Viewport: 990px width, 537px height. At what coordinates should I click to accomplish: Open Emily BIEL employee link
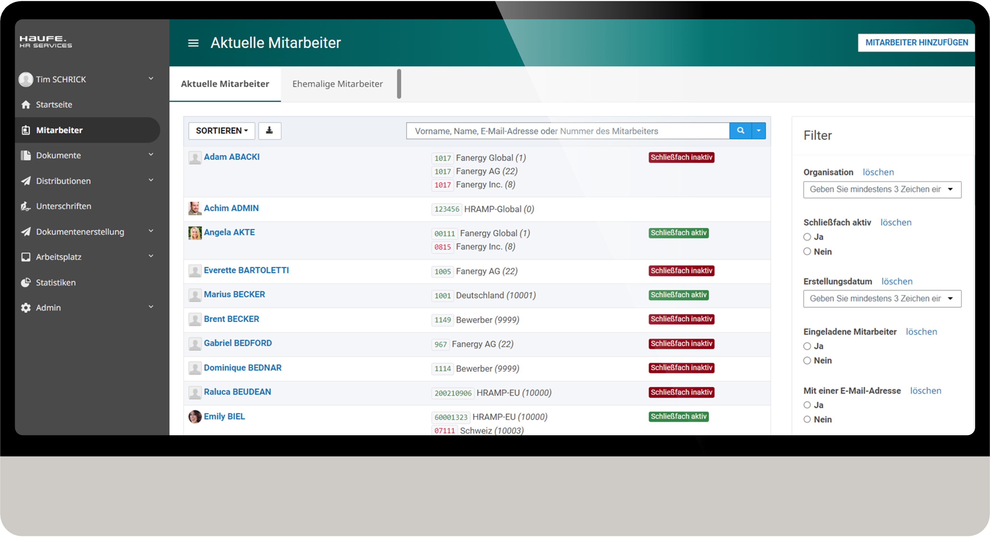(224, 417)
